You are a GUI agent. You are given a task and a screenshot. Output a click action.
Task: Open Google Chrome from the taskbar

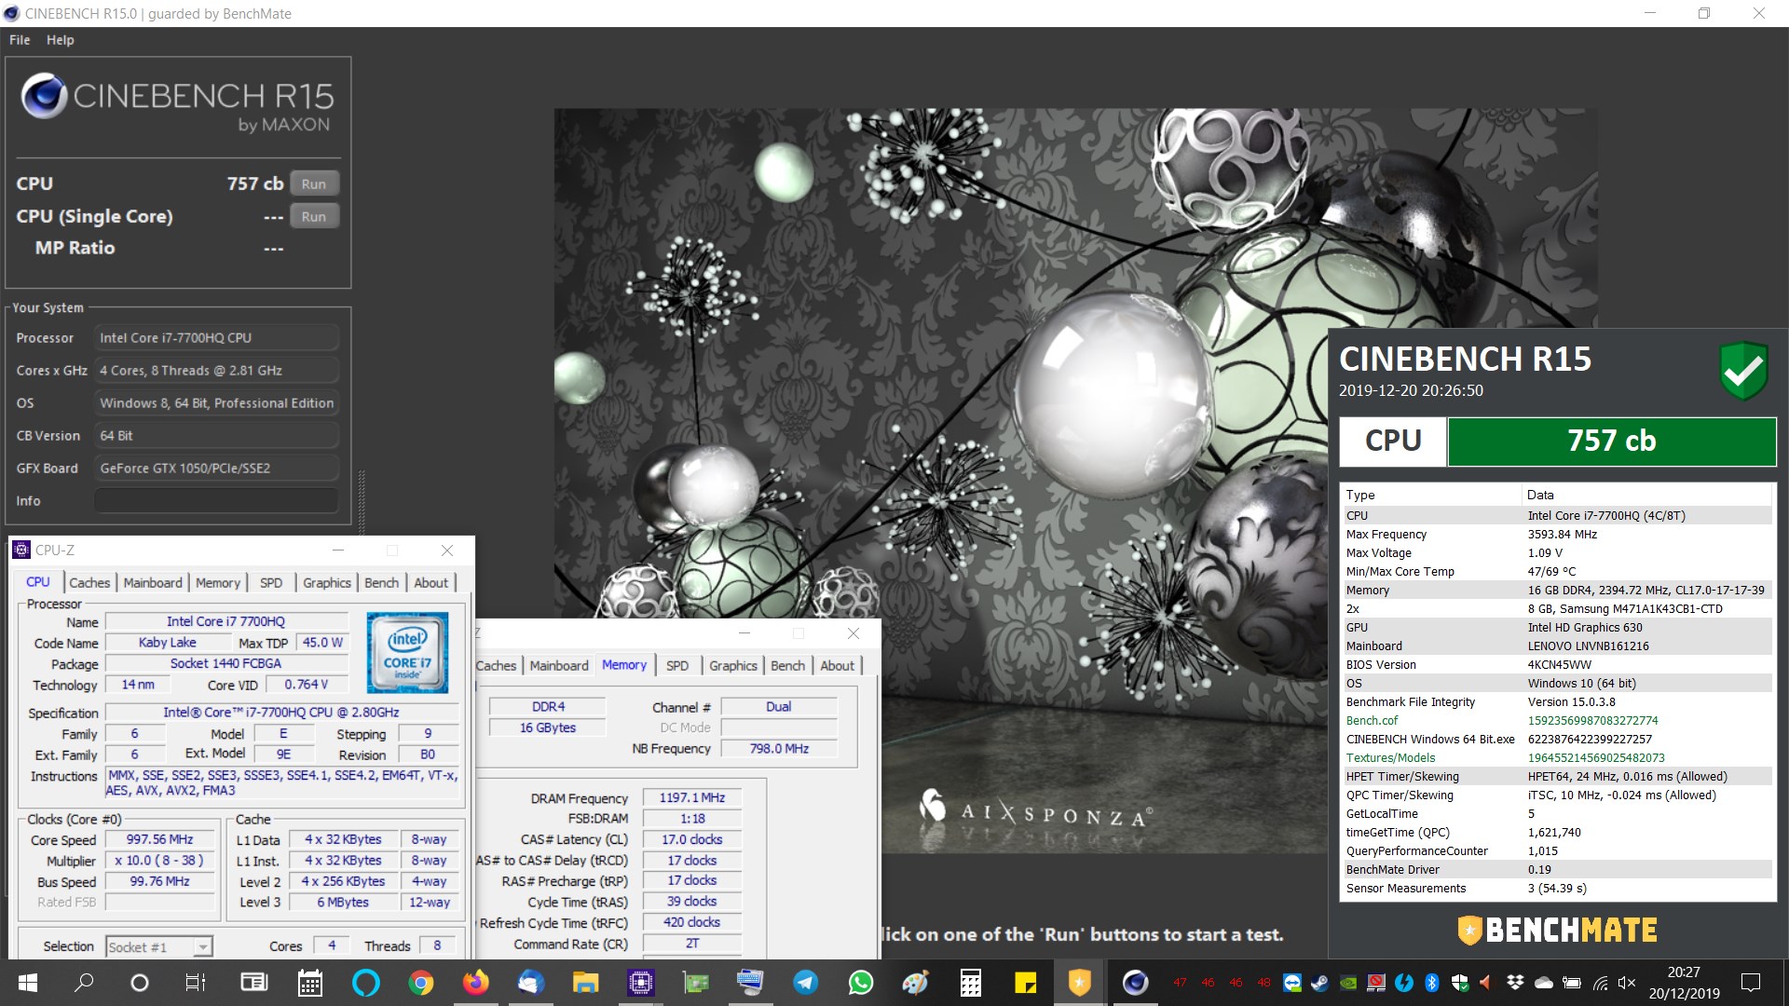click(421, 983)
